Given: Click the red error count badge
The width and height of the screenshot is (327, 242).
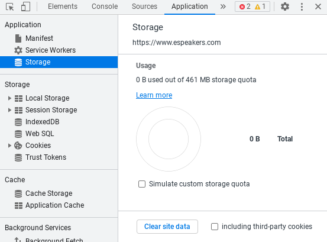Looking at the screenshot, I should pos(245,7).
